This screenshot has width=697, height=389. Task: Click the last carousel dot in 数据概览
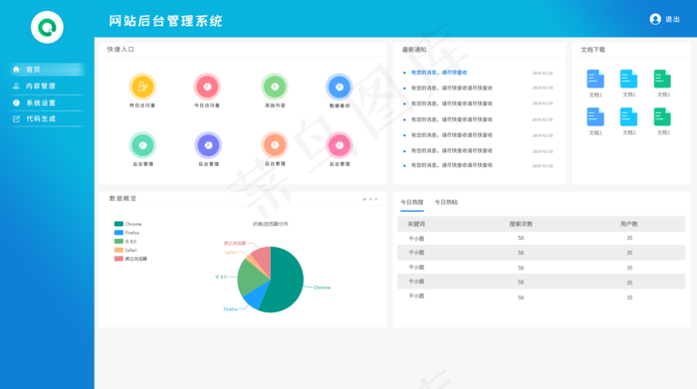376,199
